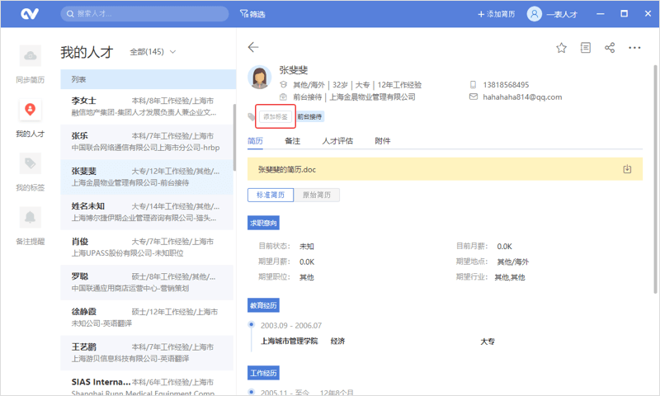Click email hahahaha814@qq.com

coord(522,97)
